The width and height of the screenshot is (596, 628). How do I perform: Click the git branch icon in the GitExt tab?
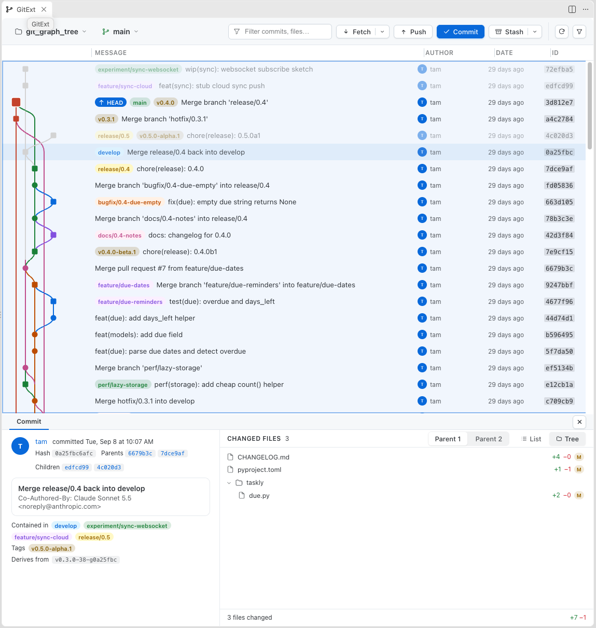click(9, 9)
